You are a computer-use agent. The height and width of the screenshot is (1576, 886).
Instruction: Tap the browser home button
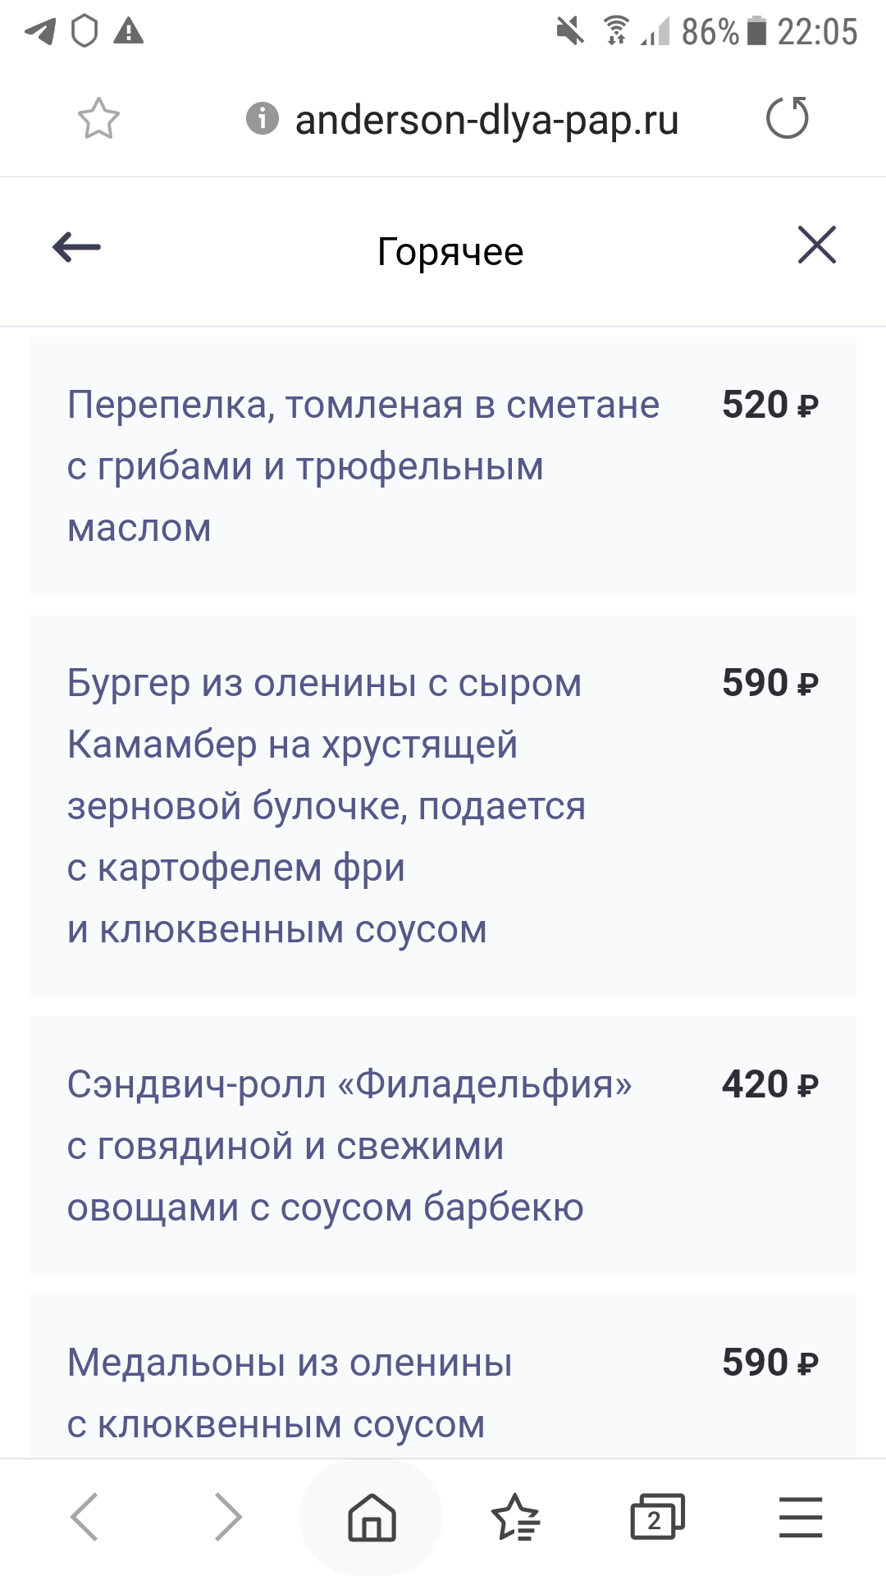point(372,1516)
